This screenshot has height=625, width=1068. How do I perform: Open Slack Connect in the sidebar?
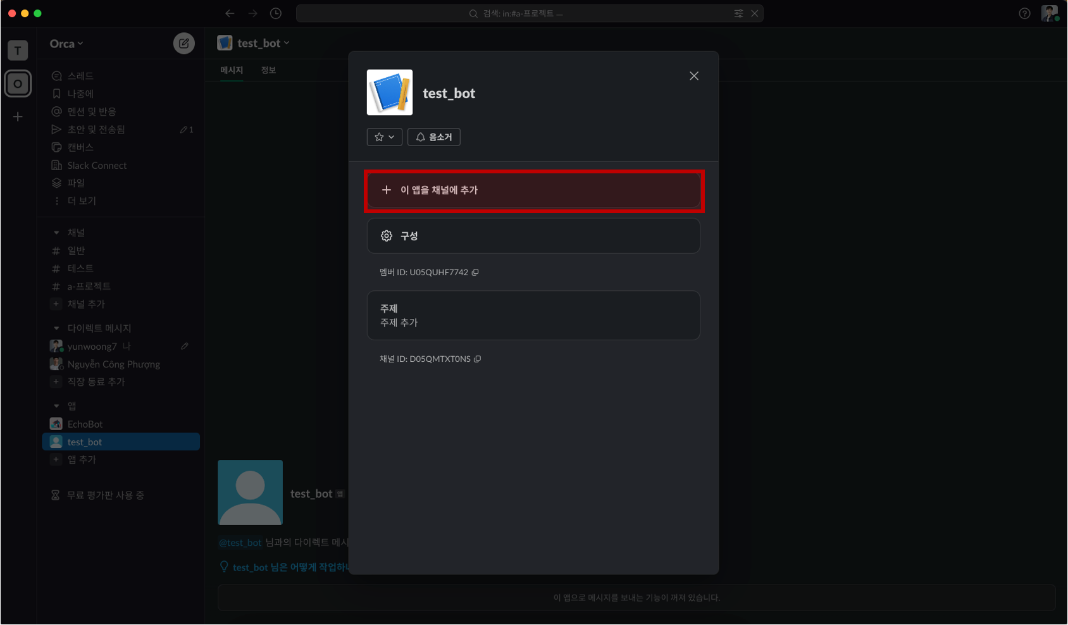[x=121, y=165]
